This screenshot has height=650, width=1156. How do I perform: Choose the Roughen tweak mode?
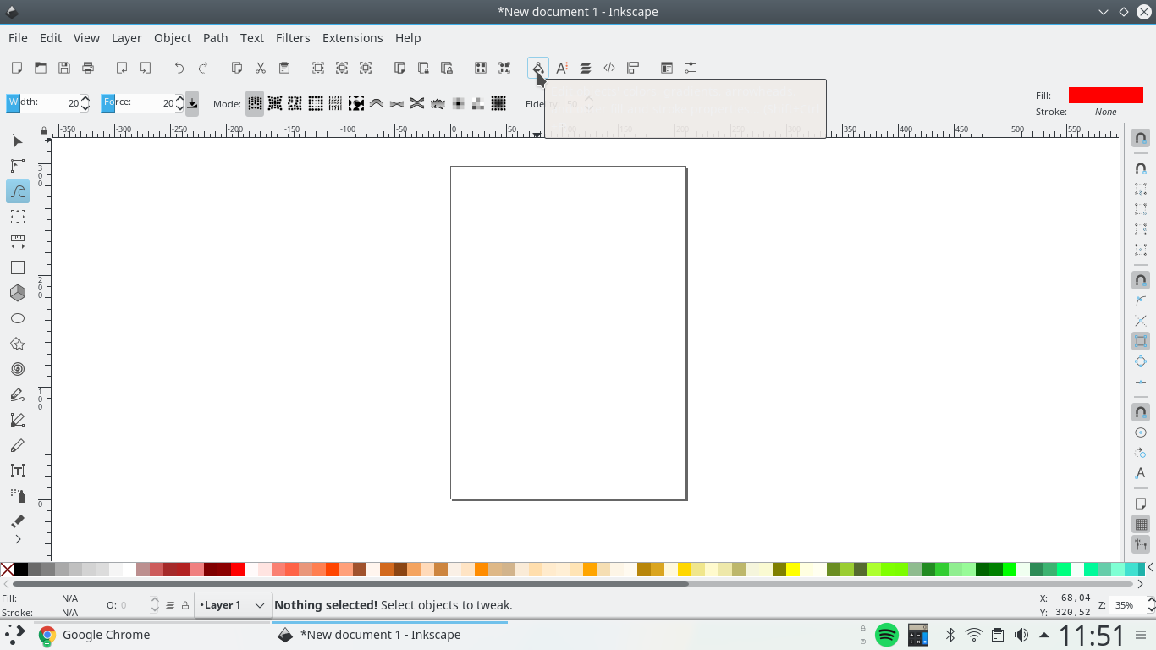tap(438, 103)
